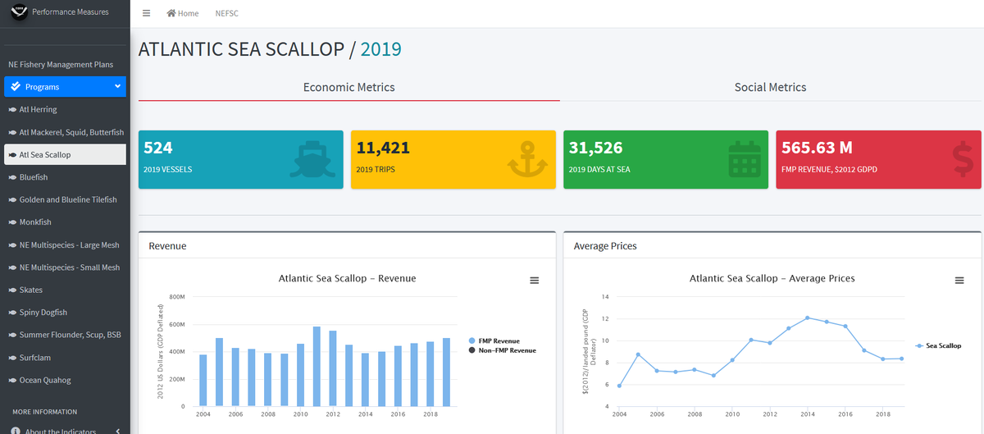Click the fish icon next to Ocean Quahog

coord(12,381)
